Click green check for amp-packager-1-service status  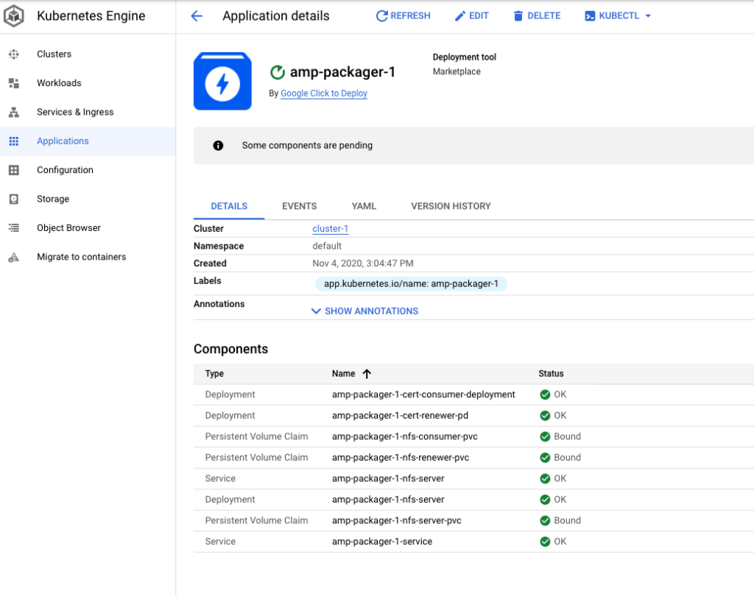pos(545,542)
